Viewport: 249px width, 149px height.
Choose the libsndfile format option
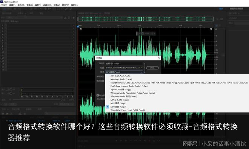click(179, 83)
